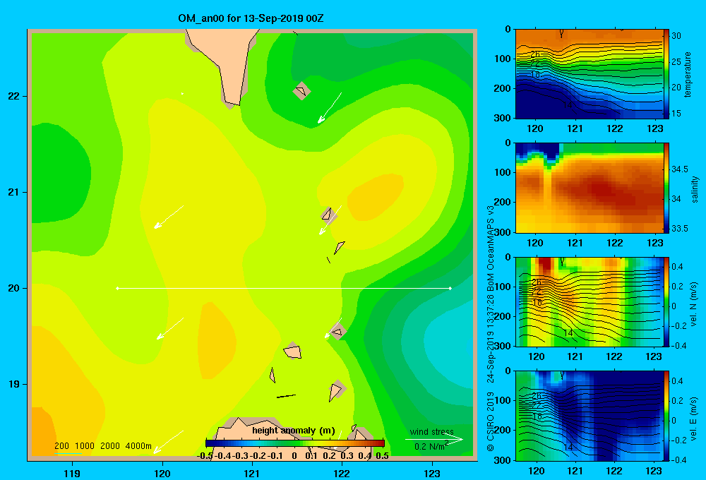The image size is (706, 480).
Task: Click the salinity cross-section panel
Action: 589,188
